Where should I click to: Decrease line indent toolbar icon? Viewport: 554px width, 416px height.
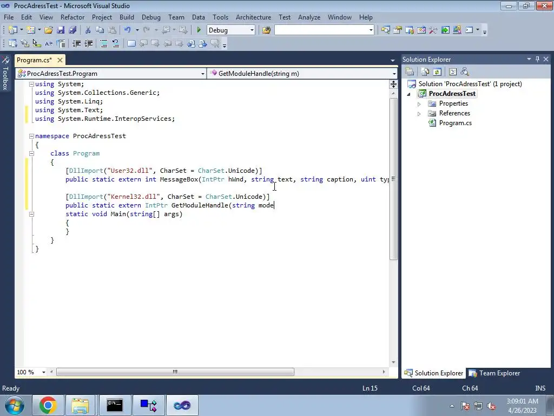coord(76,43)
